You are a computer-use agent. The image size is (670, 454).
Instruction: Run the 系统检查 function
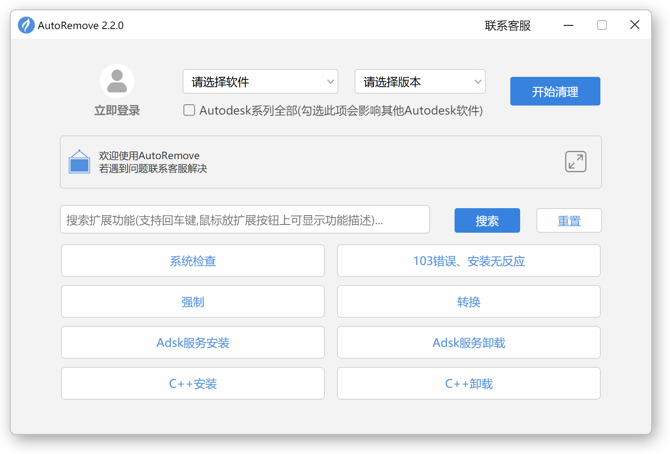[192, 261]
